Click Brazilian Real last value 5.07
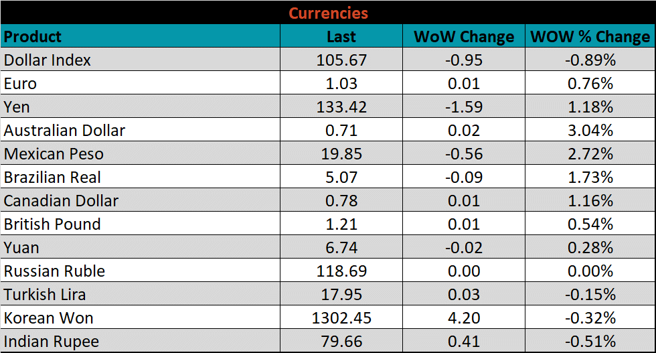This screenshot has width=656, height=353. tap(341, 178)
